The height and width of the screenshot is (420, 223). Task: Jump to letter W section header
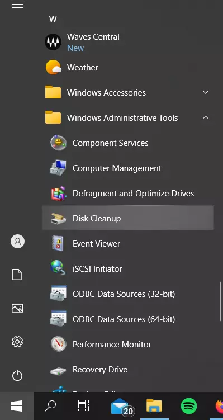(53, 19)
